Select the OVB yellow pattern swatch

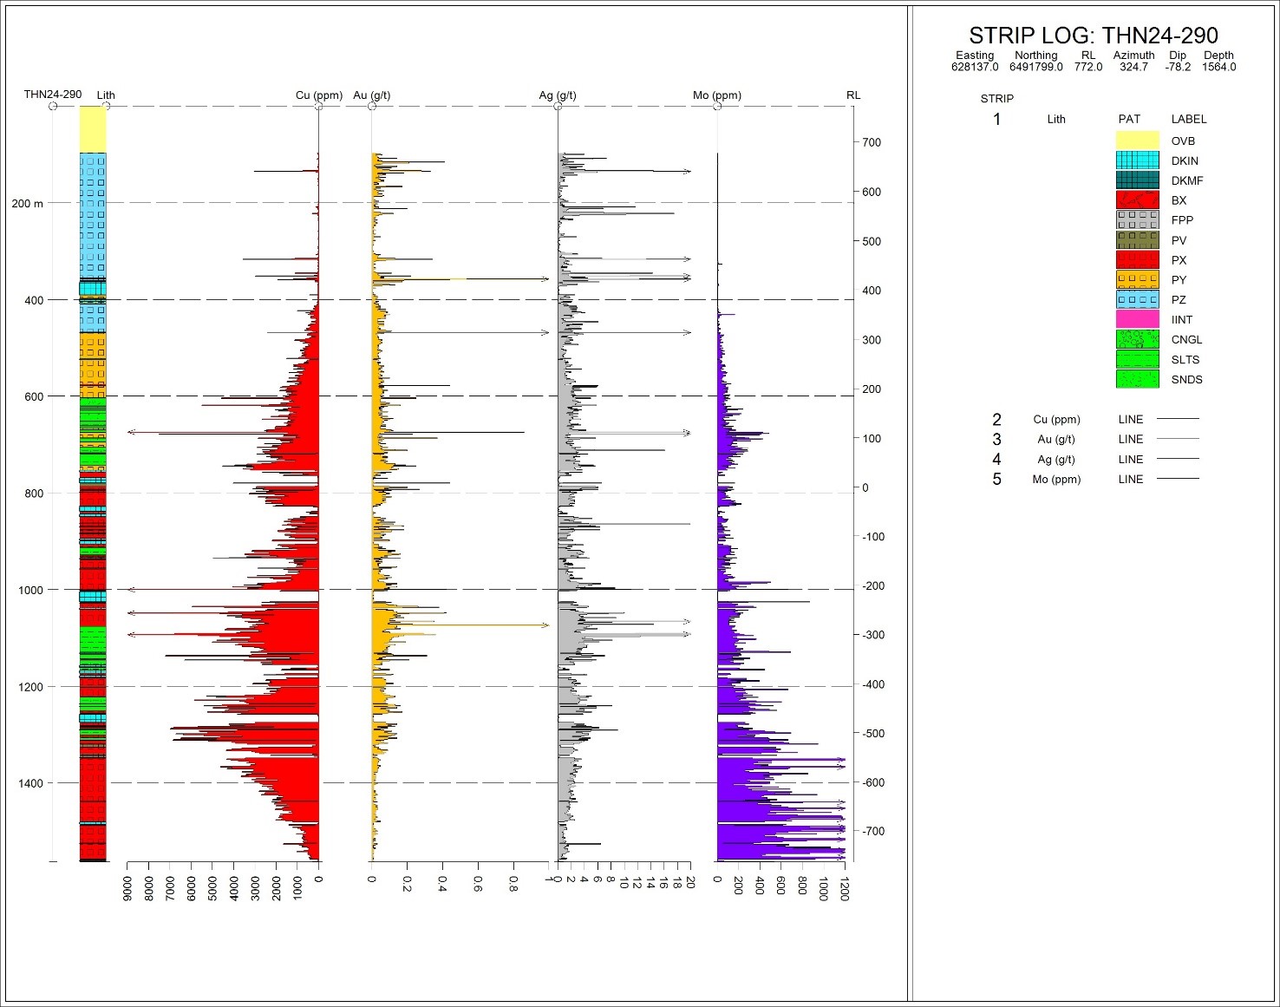1136,140
